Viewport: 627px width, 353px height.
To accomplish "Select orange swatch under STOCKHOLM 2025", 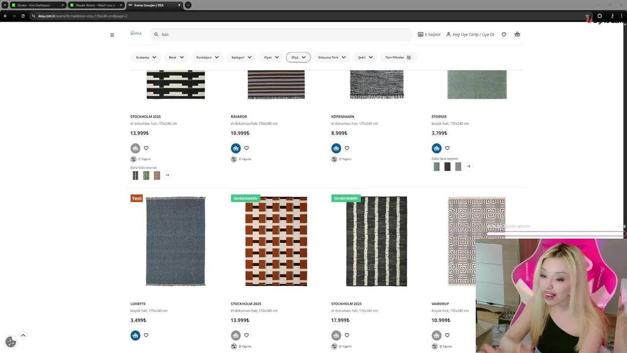I will click(x=157, y=175).
